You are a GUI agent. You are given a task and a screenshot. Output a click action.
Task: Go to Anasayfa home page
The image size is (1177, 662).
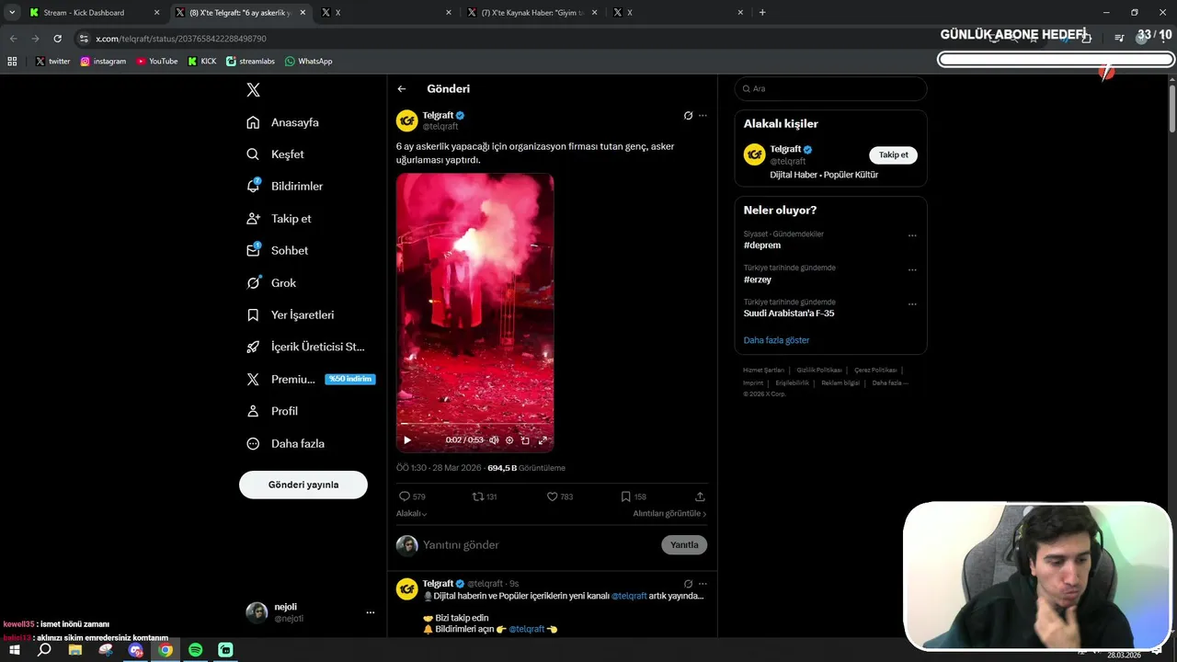pyautogui.click(x=283, y=122)
